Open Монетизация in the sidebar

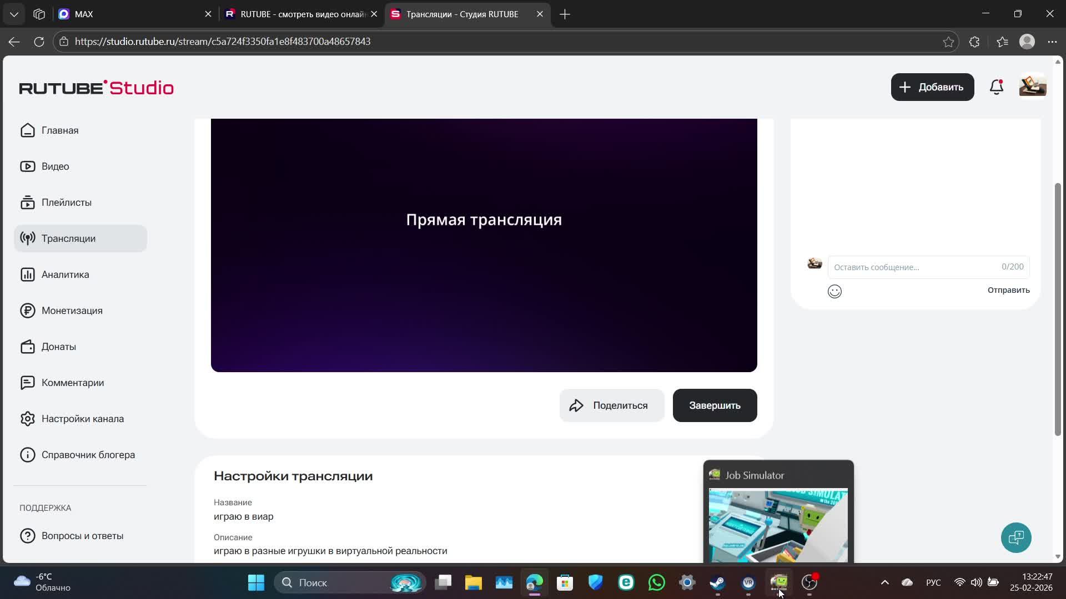[x=72, y=311]
